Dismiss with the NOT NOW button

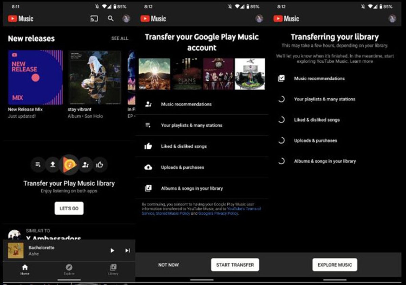point(168,265)
